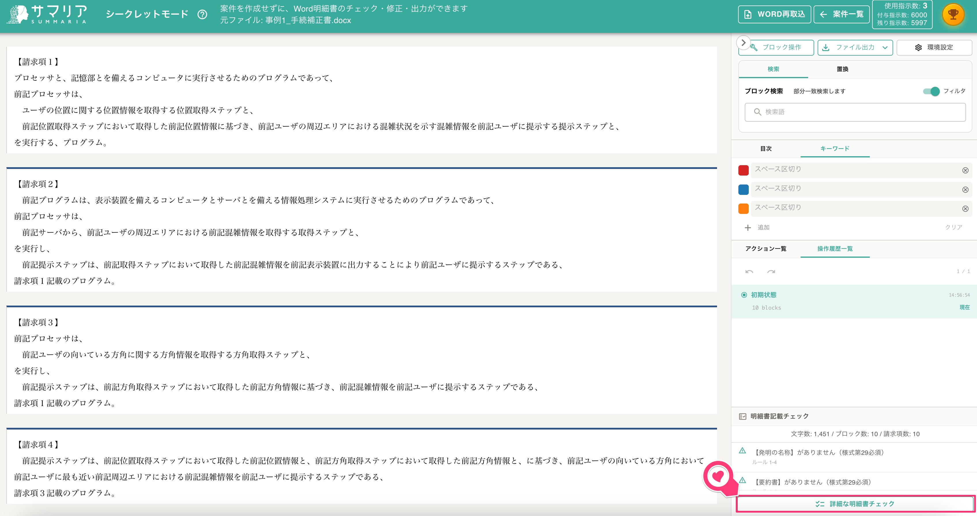
Task: Open 環境設定 settings
Action: point(934,48)
